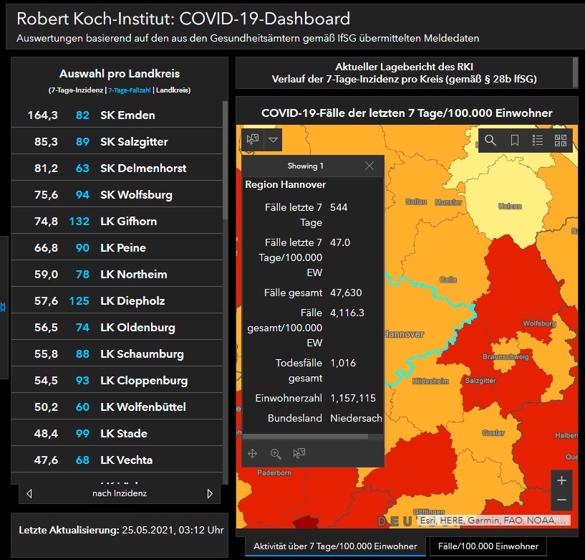Select LK Stade in the district list

pyautogui.click(x=117, y=433)
